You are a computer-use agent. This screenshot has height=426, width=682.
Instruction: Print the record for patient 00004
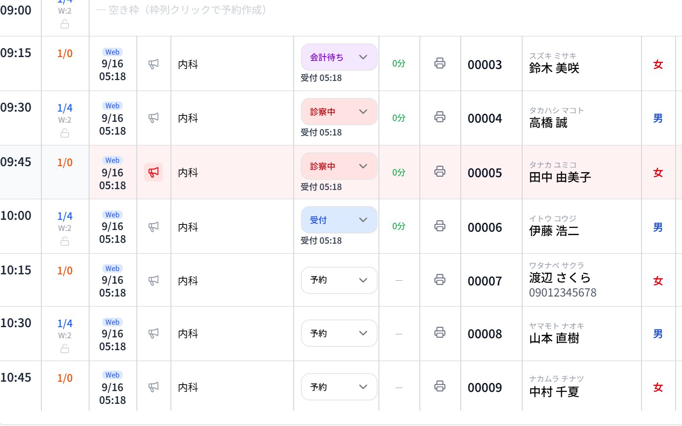[x=440, y=117]
